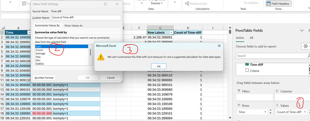
Task: Open the PivotTable Fields tools gear menu
Action: (x=305, y=46)
